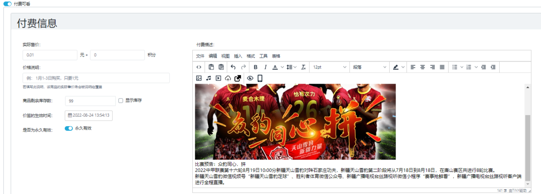Click the source code view icon
The height and width of the screenshot is (194, 541).
coord(199,67)
